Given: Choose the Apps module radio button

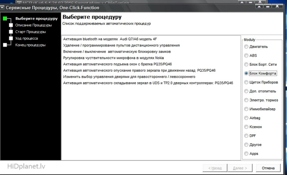Looking at the screenshot, I should [246, 154].
